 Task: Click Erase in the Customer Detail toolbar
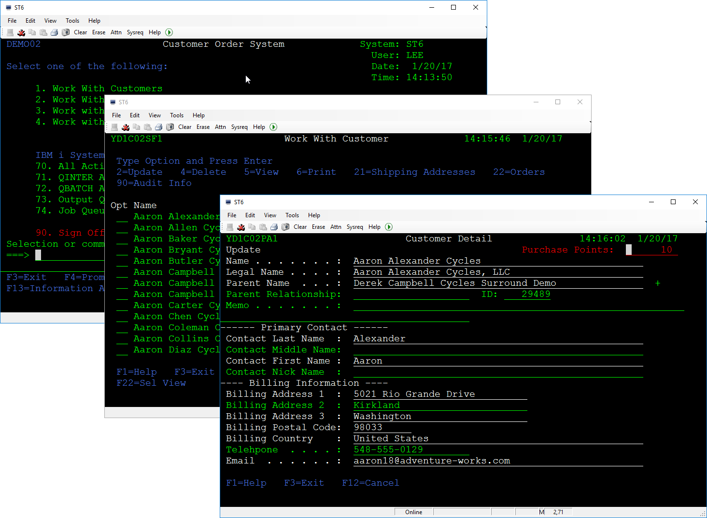(319, 227)
